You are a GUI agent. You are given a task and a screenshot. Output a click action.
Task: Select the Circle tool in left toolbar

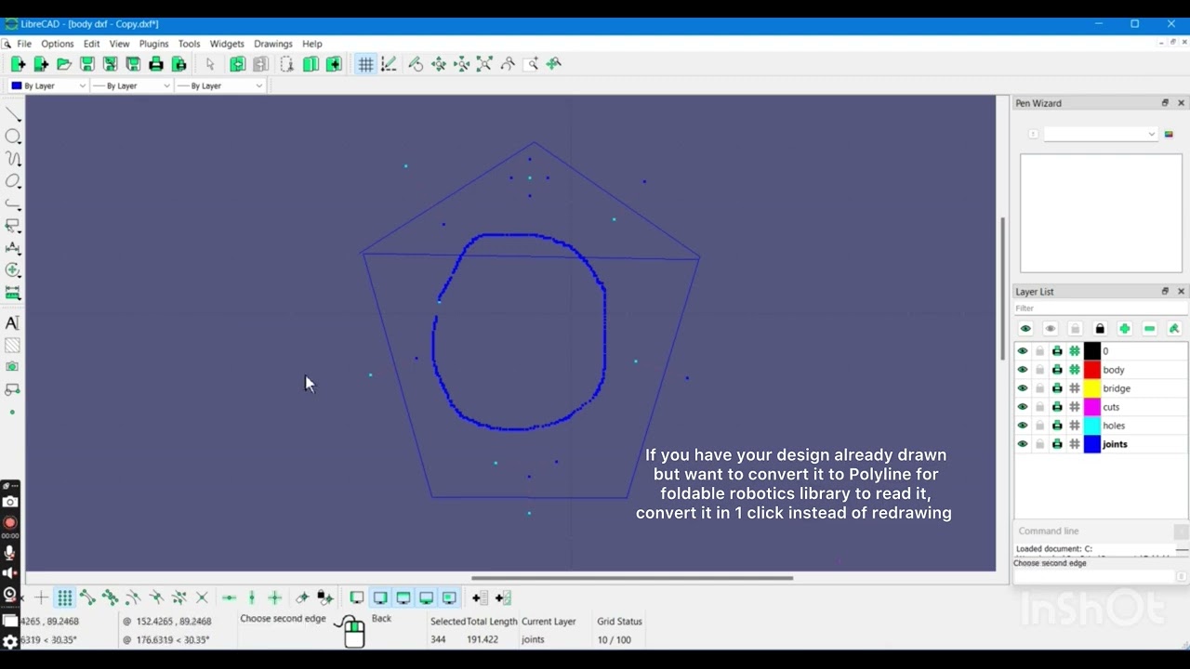pos(13,137)
